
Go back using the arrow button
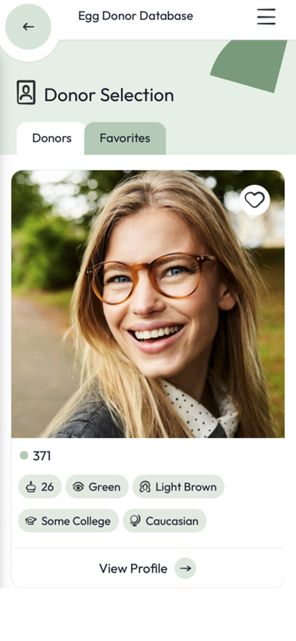[28, 27]
